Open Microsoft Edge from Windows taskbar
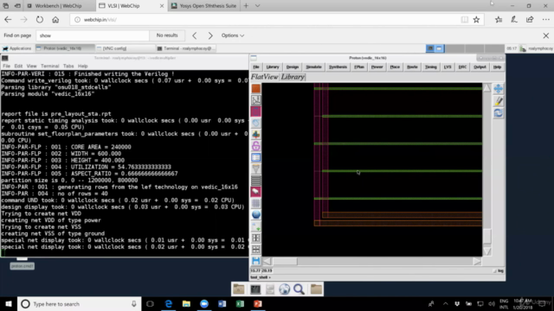The height and width of the screenshot is (311, 554). (169, 303)
